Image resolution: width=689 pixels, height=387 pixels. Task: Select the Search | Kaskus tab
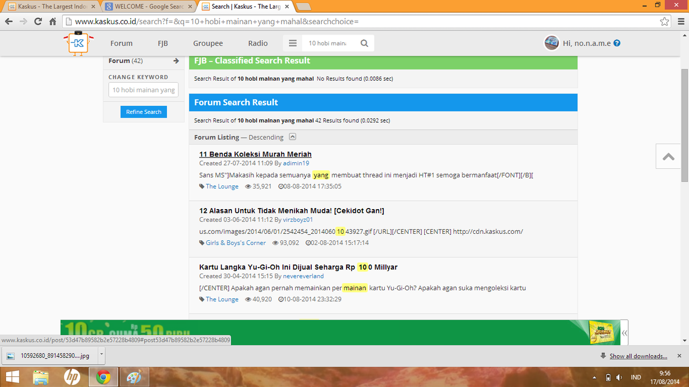[x=245, y=6]
